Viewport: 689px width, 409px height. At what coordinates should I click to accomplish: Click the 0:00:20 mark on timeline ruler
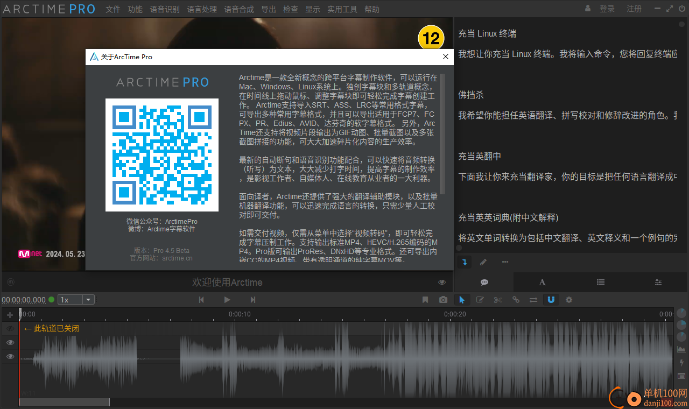[455, 314]
